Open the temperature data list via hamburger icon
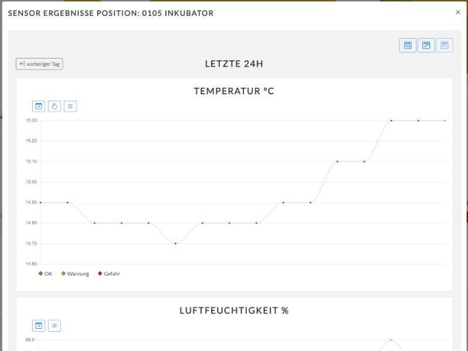The image size is (468, 351). pos(70,106)
